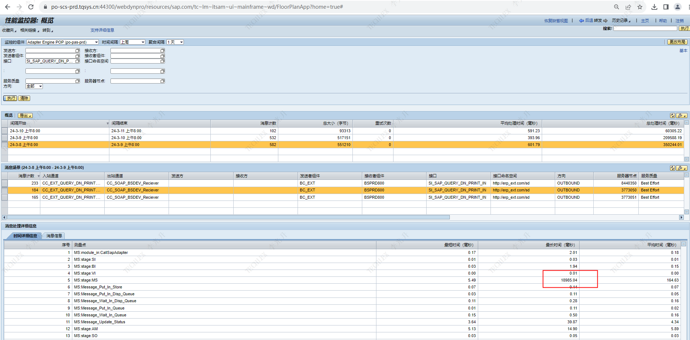Go to 主页 home link
This screenshot has width=690, height=340.
tap(645, 21)
